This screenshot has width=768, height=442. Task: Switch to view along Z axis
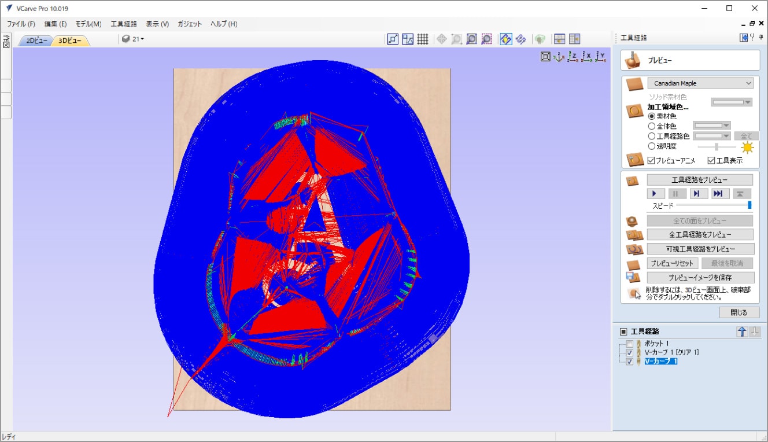pyautogui.click(x=573, y=57)
